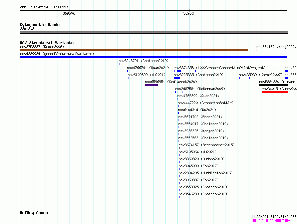Viewport: 297px width, 224px height.
Task: Click the Cytogenetic Bands track title
Action: tap(40, 25)
